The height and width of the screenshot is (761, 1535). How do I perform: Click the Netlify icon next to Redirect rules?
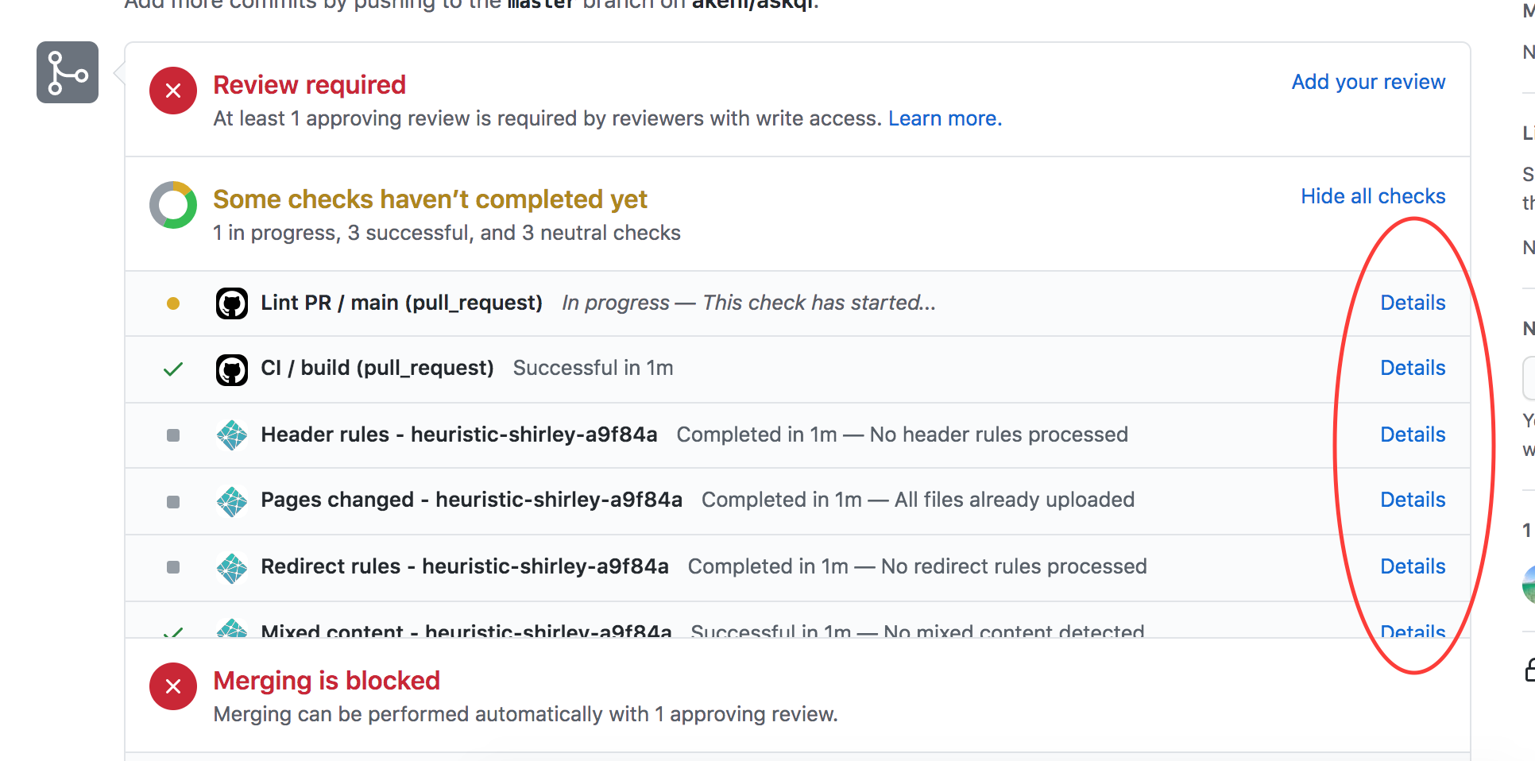point(231,567)
